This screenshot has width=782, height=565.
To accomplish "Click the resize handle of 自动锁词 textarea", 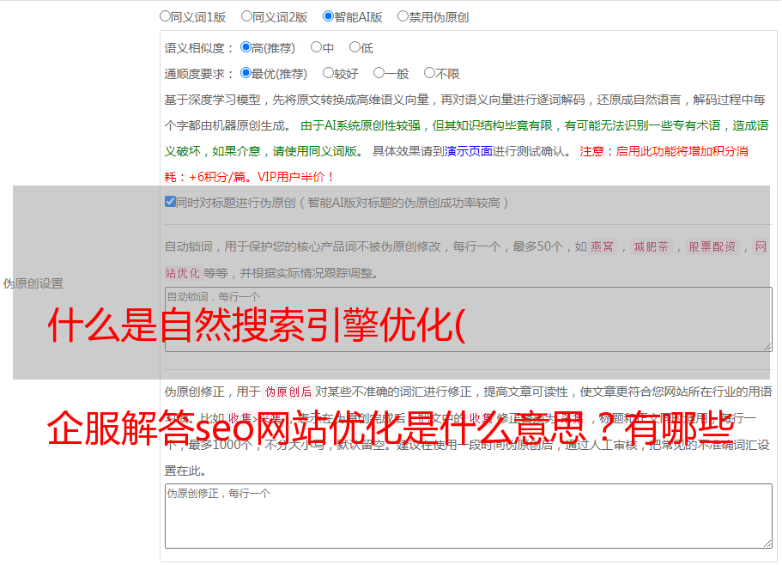I will coord(767,345).
